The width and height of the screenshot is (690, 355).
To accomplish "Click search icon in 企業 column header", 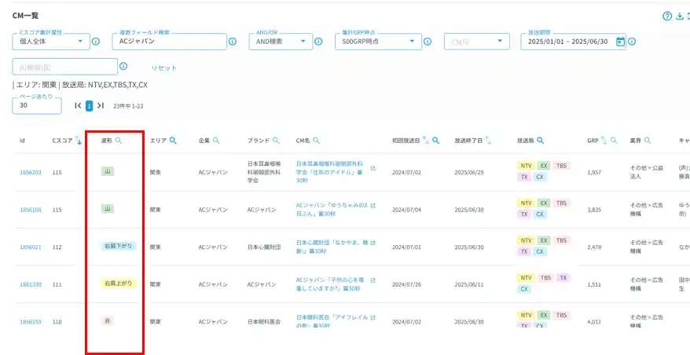I will pos(216,141).
